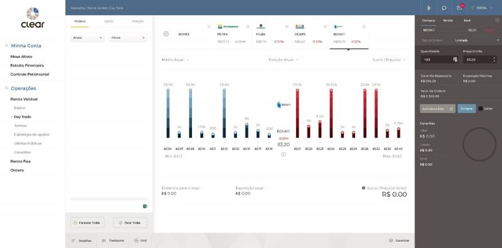Click the plus circle to add an asset
502x248 pixels.
(166, 34)
